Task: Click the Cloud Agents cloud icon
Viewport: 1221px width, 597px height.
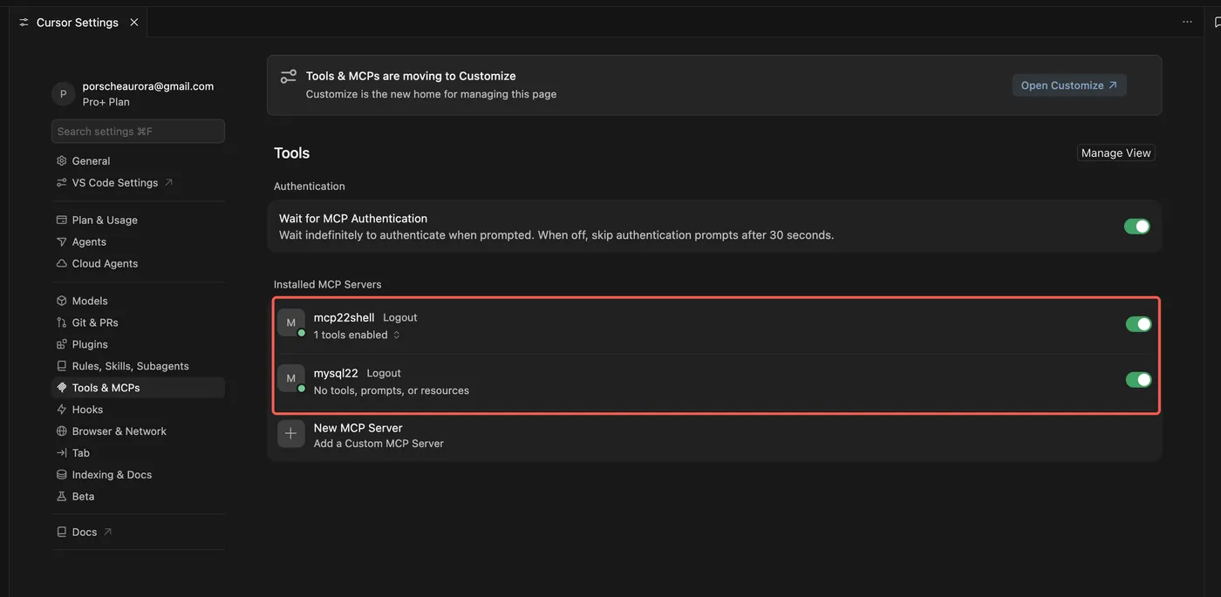Action: [61, 264]
